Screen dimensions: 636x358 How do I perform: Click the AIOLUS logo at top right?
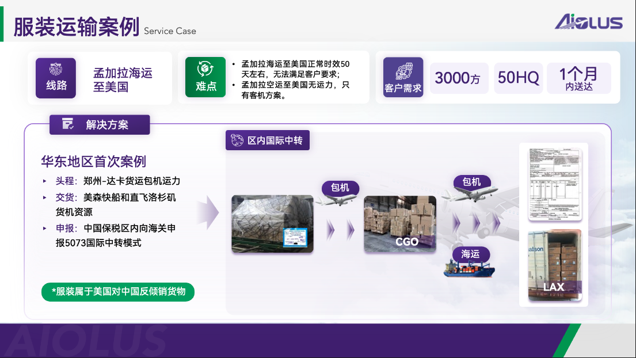(588, 22)
